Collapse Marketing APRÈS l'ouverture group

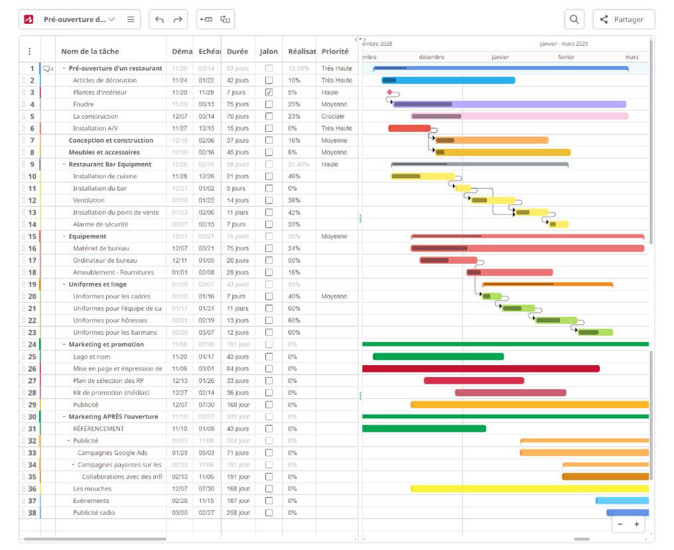[x=64, y=417]
